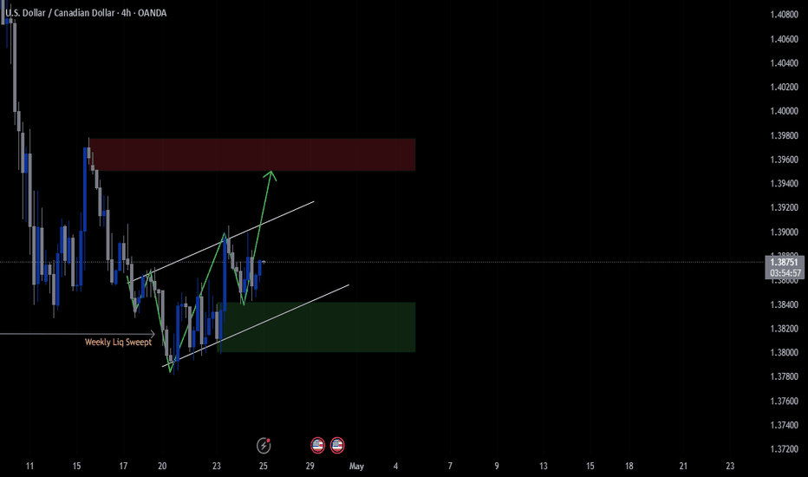808x477 pixels.
Task: Click the 20 date axis label
Action: 162,467
